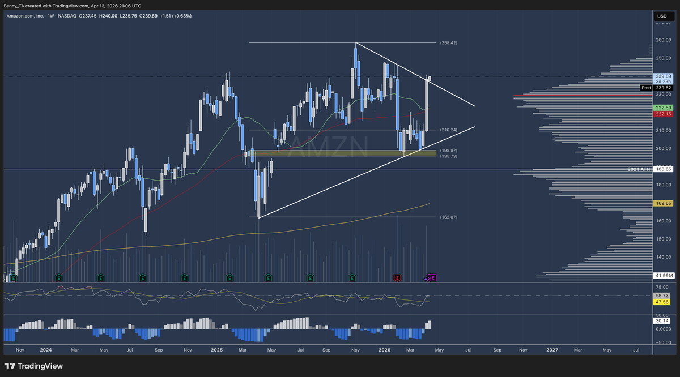Click the 2021 ATH line label
Screen dimensions: 680x377
(639, 169)
